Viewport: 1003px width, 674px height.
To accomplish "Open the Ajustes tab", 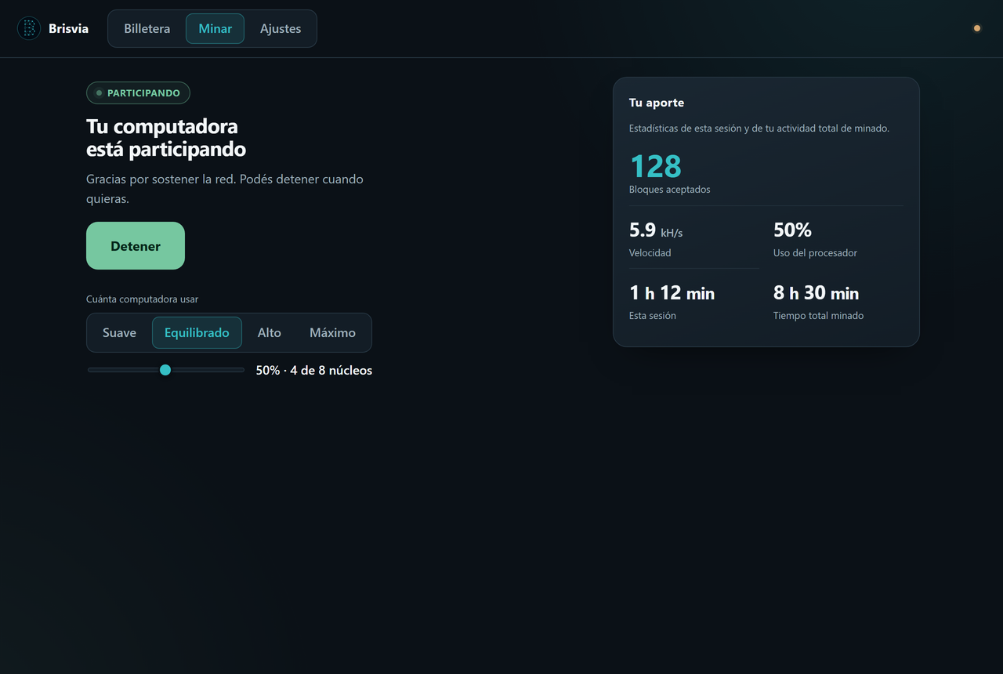I will 281,28.
